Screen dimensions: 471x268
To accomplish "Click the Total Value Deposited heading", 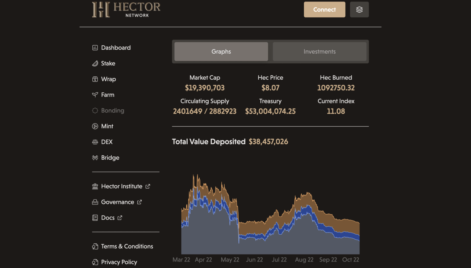I will [209, 142].
